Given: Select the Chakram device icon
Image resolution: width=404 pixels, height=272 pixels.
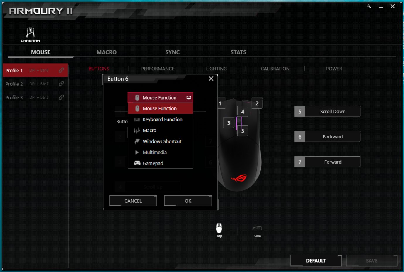Looking at the screenshot, I should pos(30,35).
